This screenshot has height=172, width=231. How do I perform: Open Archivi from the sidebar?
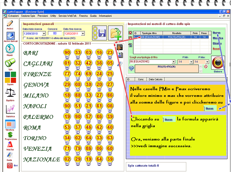[10, 24]
